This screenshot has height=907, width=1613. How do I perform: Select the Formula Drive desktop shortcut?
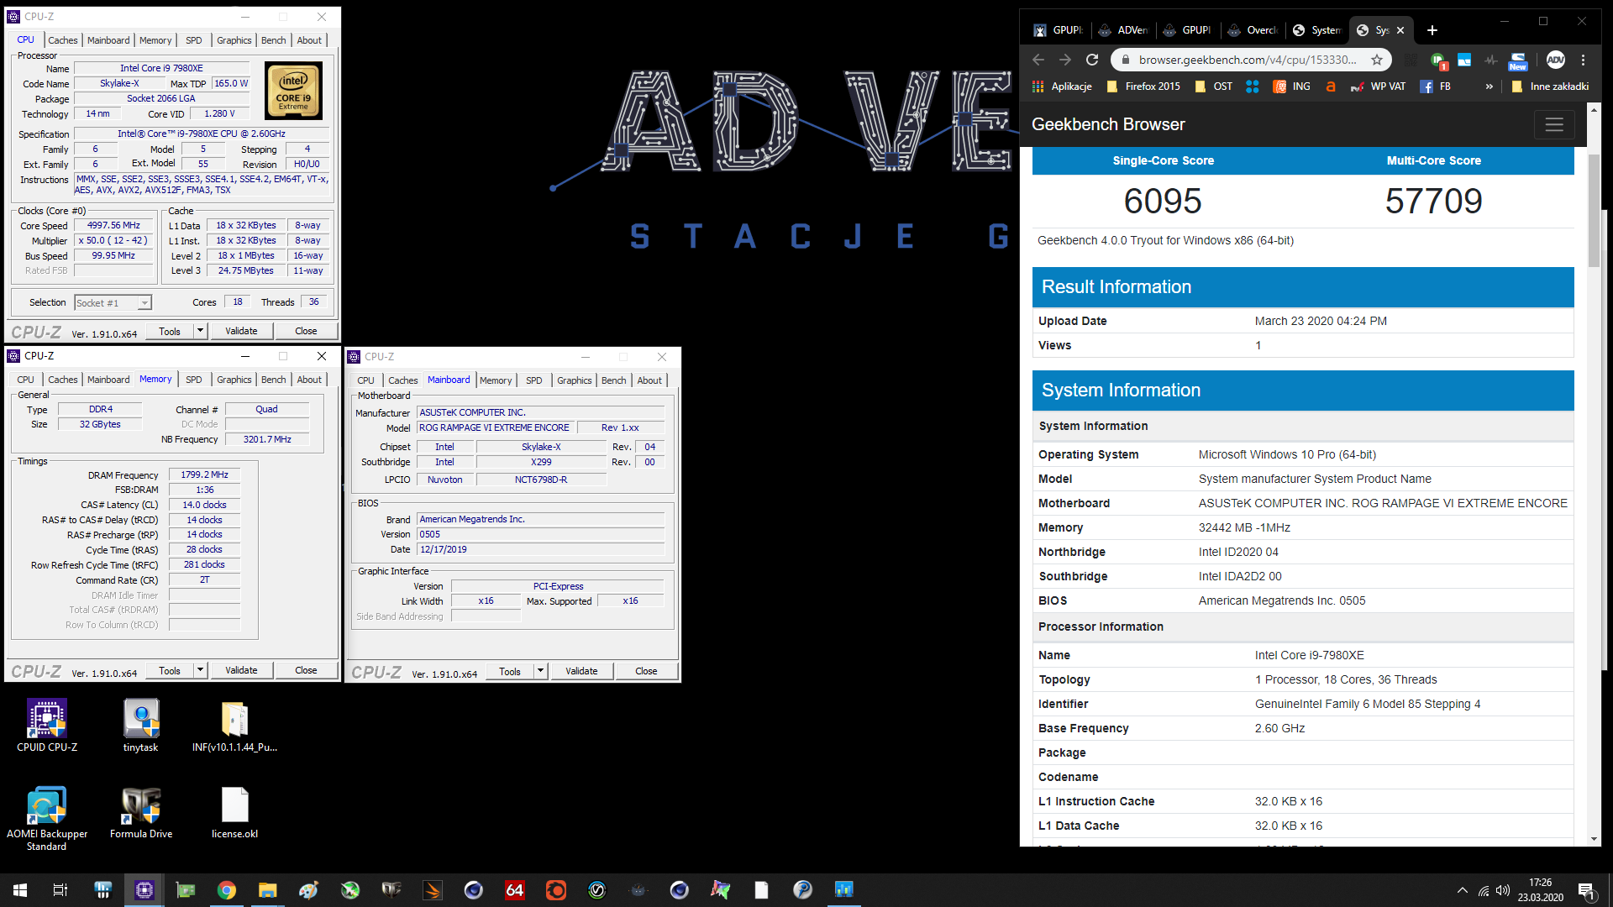point(141,813)
